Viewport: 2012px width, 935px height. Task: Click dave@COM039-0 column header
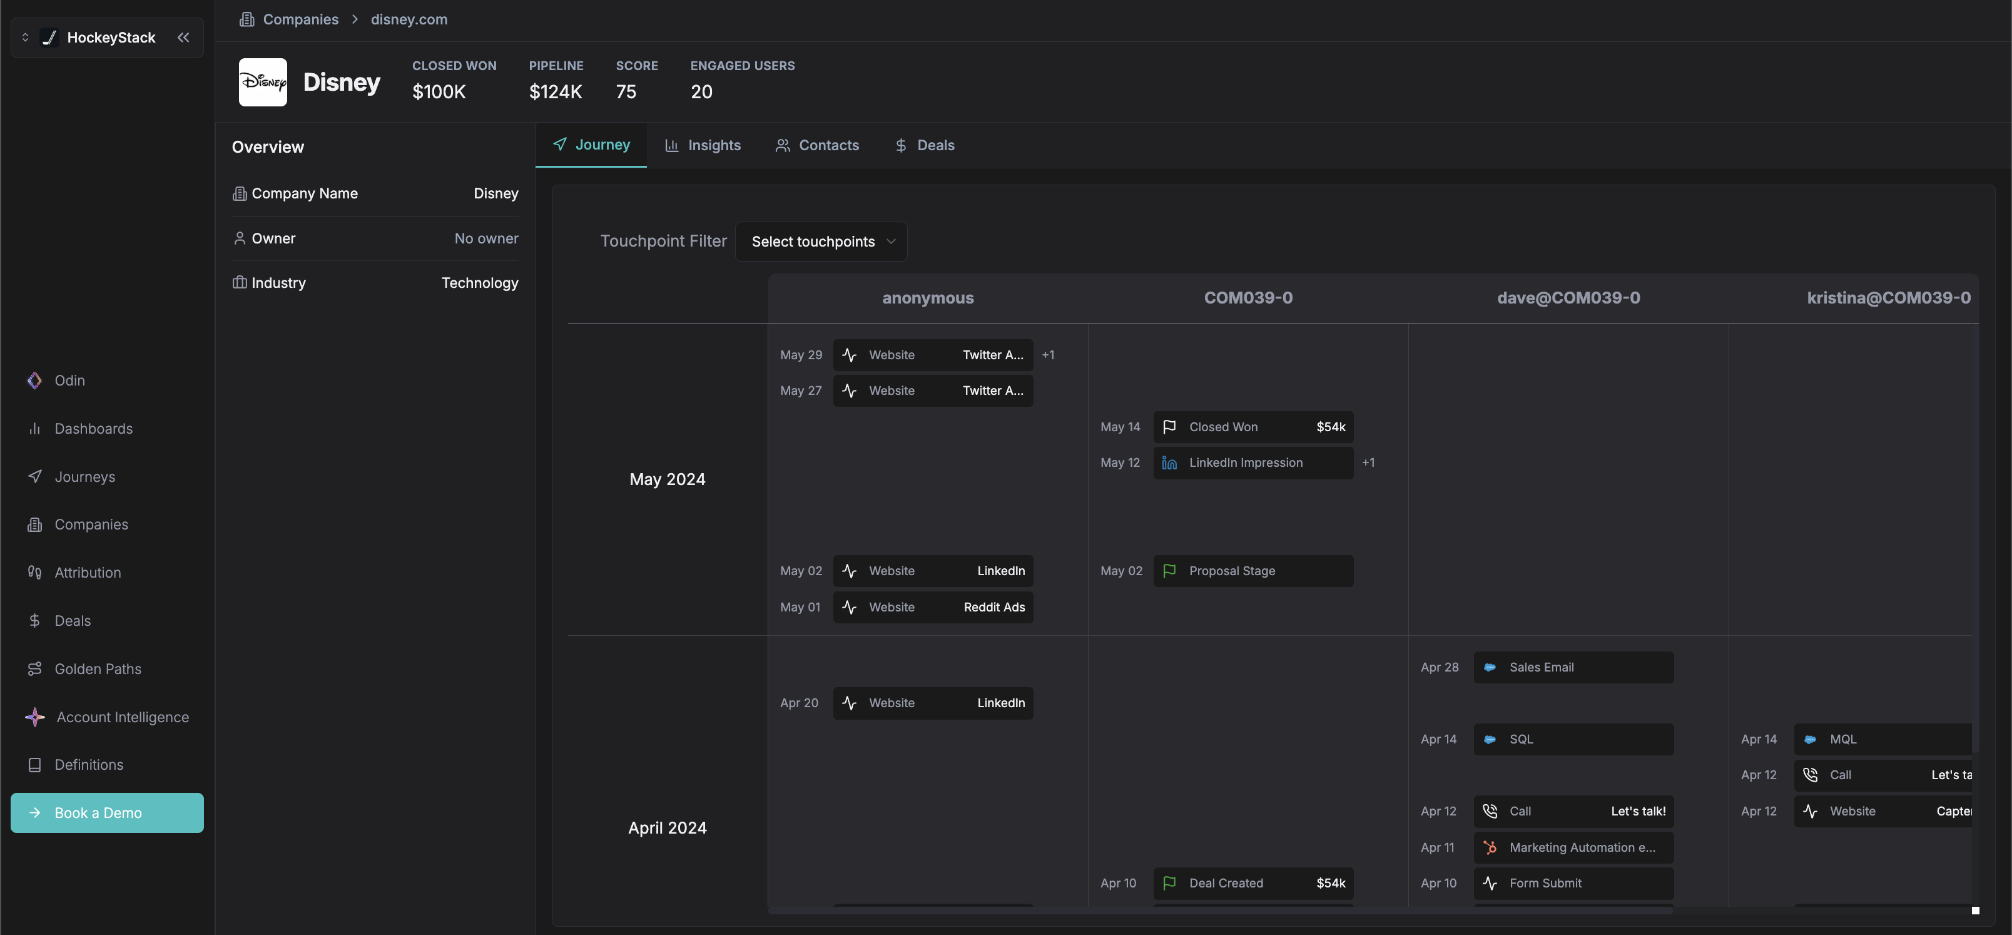click(1568, 299)
